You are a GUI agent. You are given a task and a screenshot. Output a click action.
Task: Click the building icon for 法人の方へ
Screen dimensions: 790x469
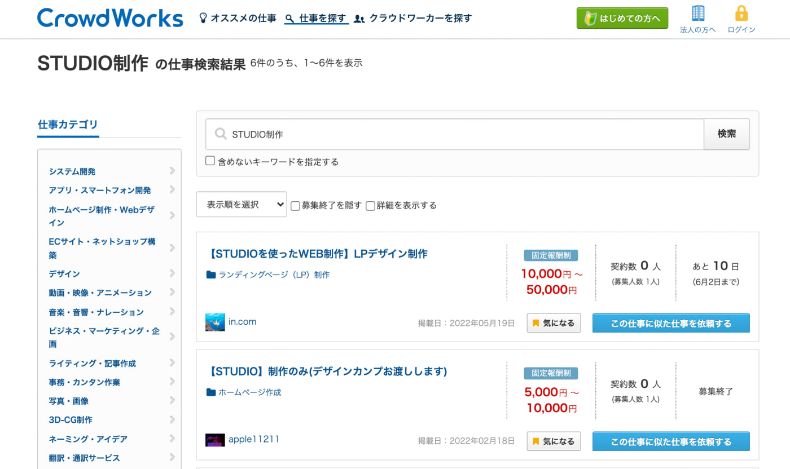point(698,13)
